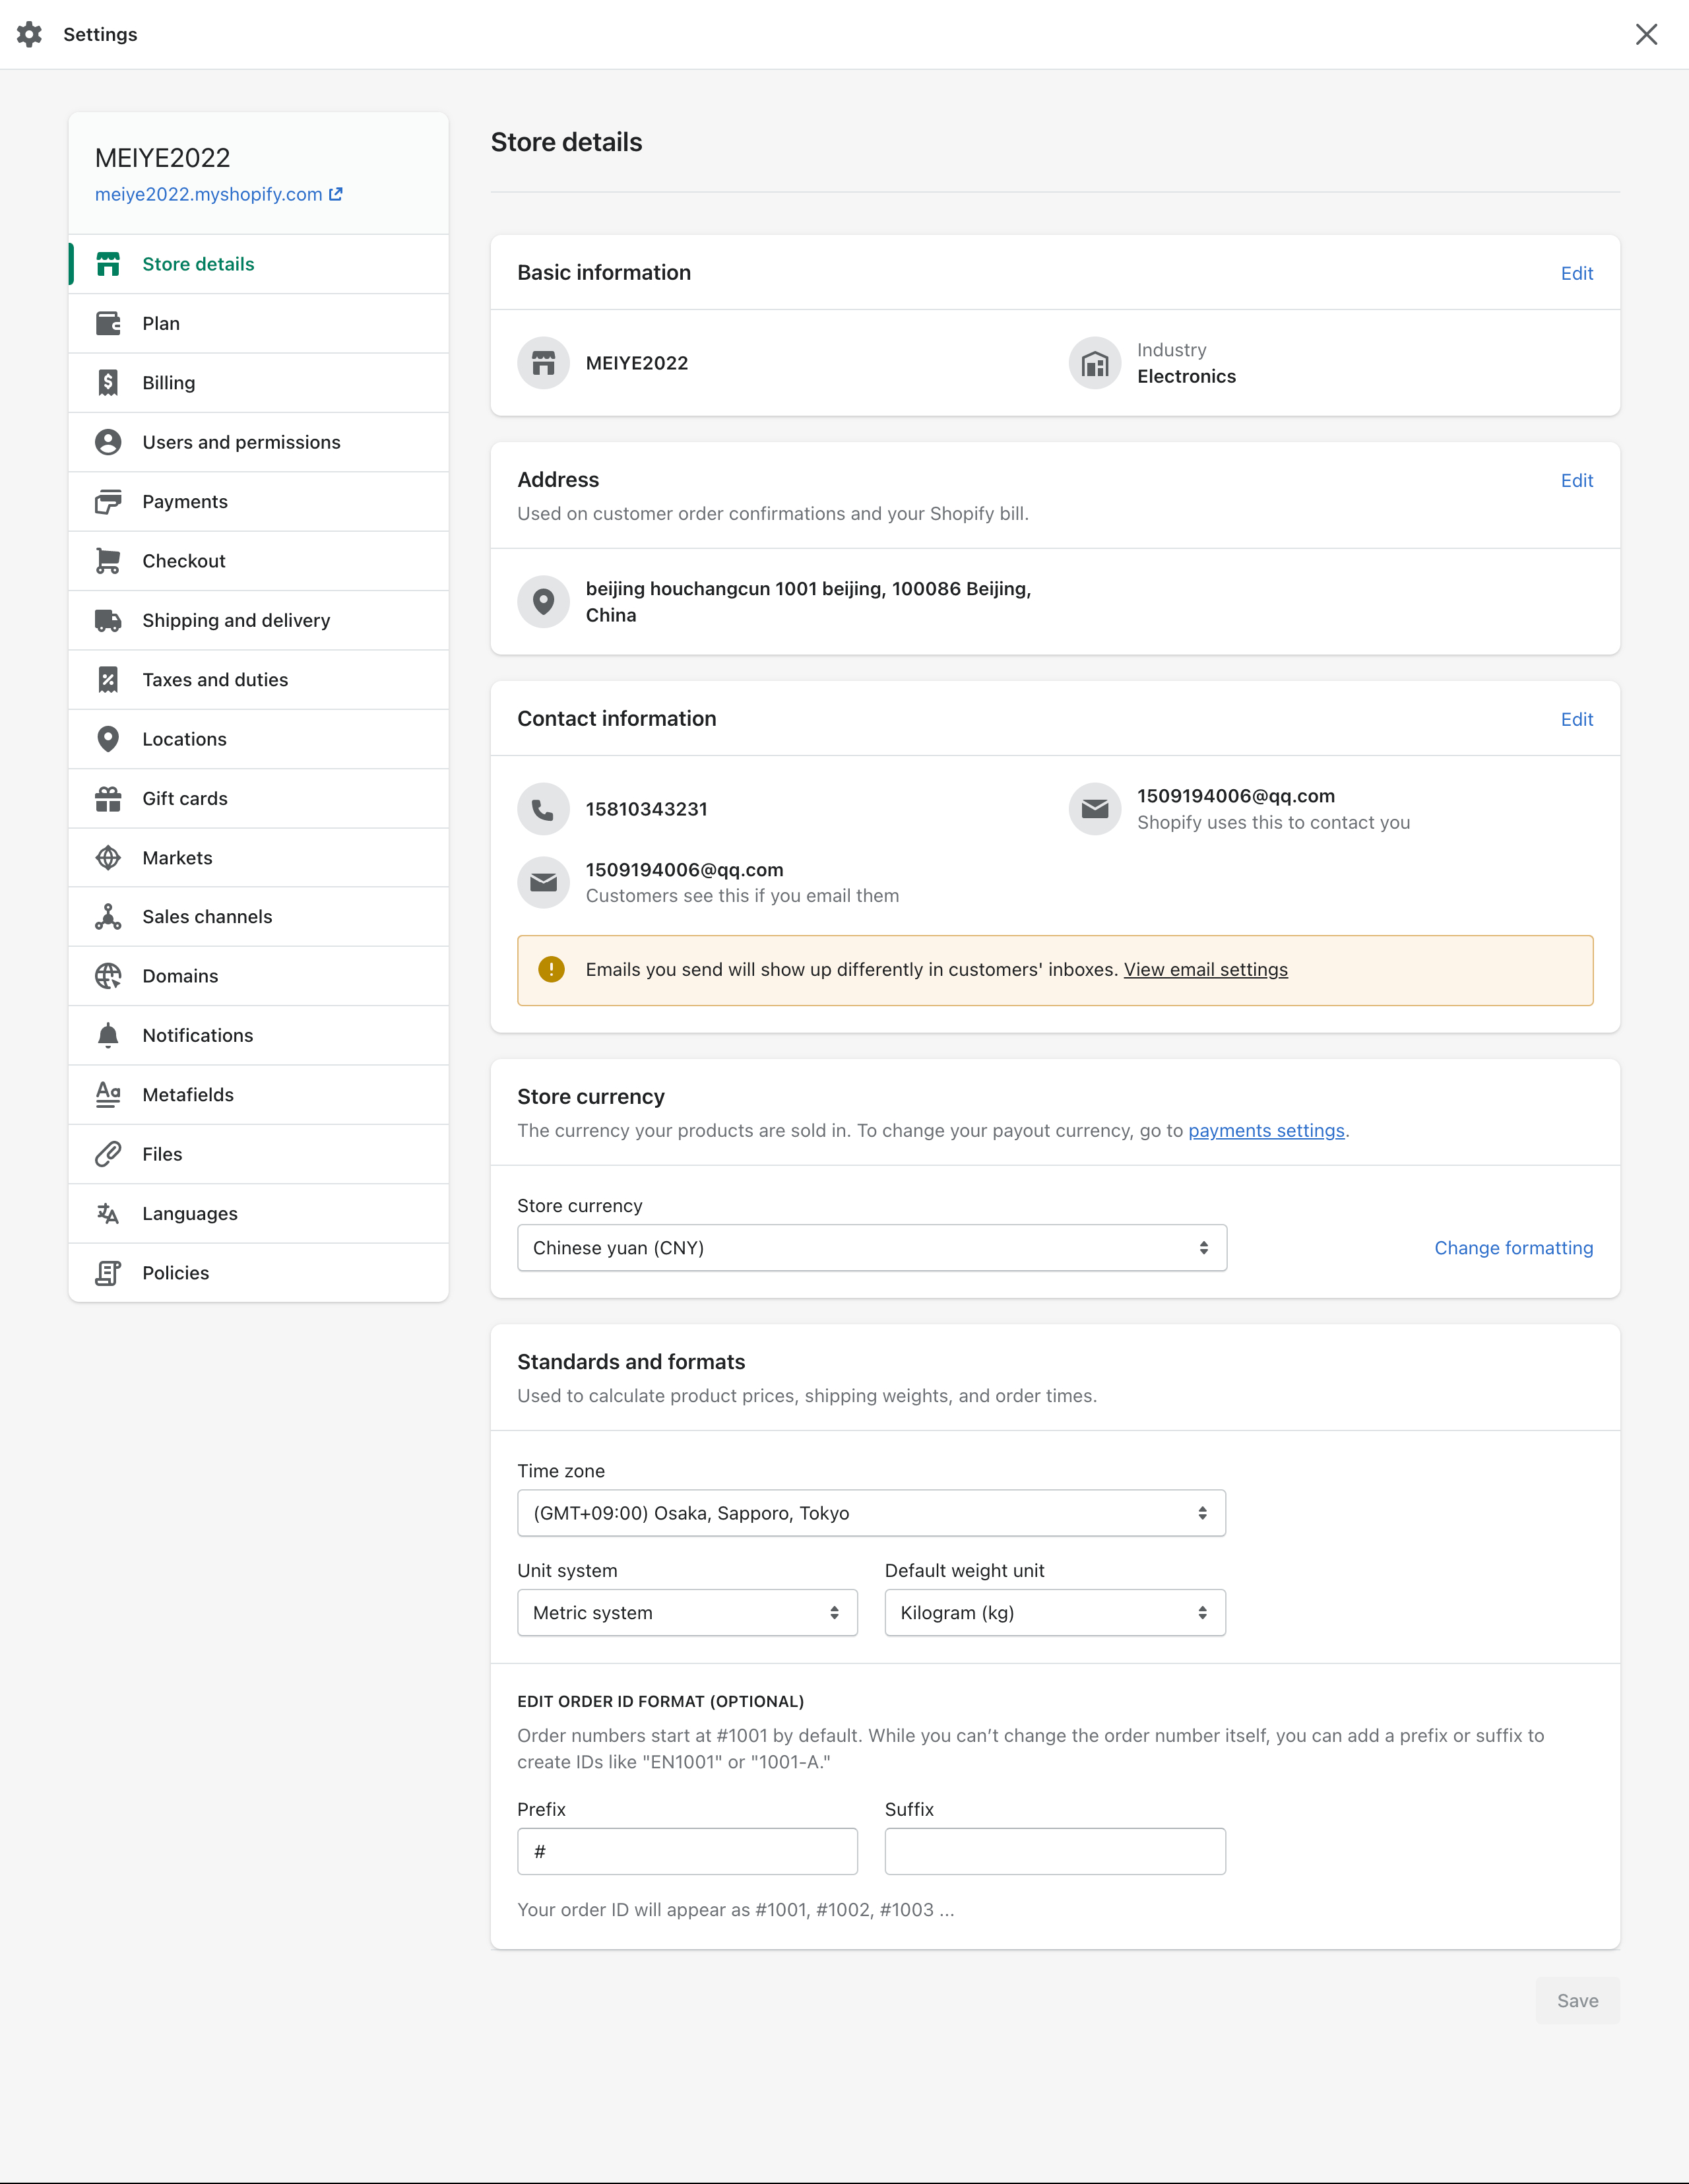Click the Billing receipt icon in sidebar
The height and width of the screenshot is (2184, 1689).
[x=108, y=383]
